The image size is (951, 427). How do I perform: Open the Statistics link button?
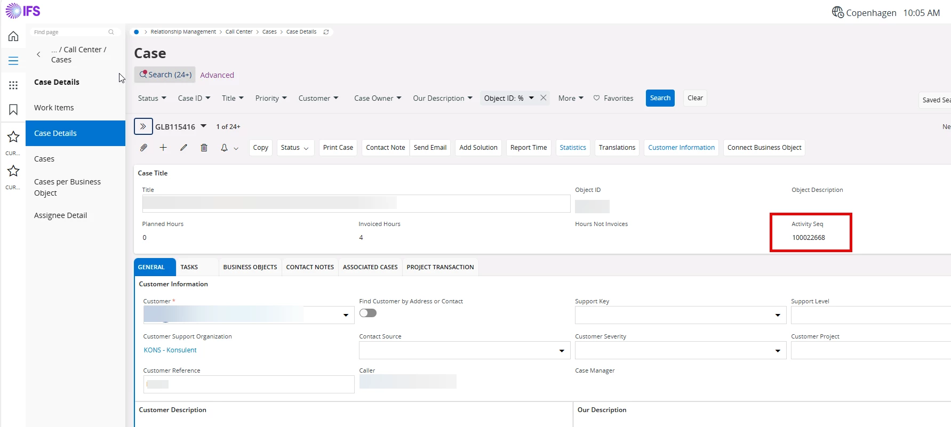(573, 148)
